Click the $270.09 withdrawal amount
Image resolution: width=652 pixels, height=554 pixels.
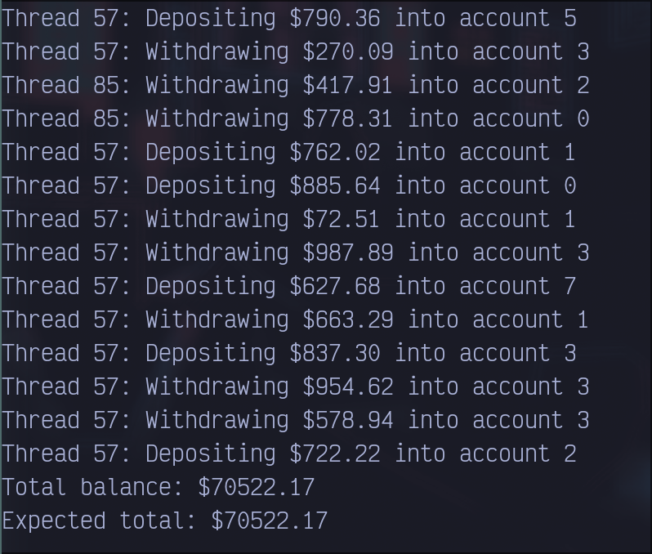pos(348,51)
